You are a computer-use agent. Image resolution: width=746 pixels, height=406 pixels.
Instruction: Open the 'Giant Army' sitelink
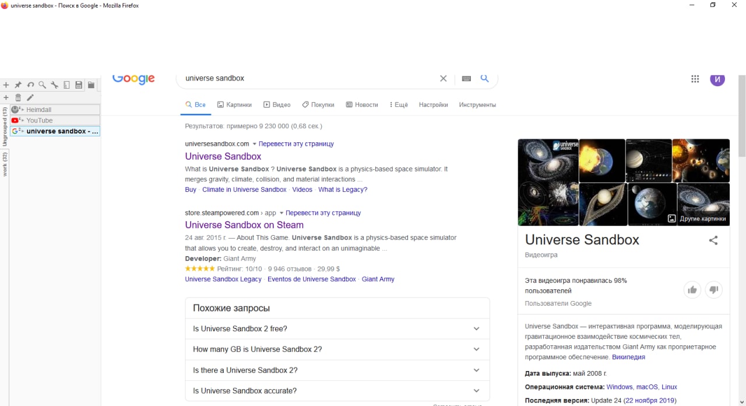click(378, 279)
